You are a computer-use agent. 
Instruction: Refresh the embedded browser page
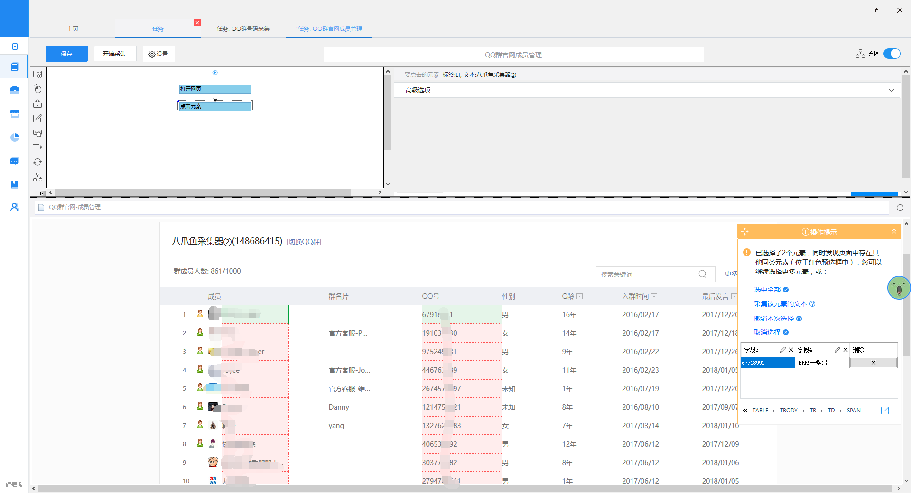pyautogui.click(x=900, y=208)
